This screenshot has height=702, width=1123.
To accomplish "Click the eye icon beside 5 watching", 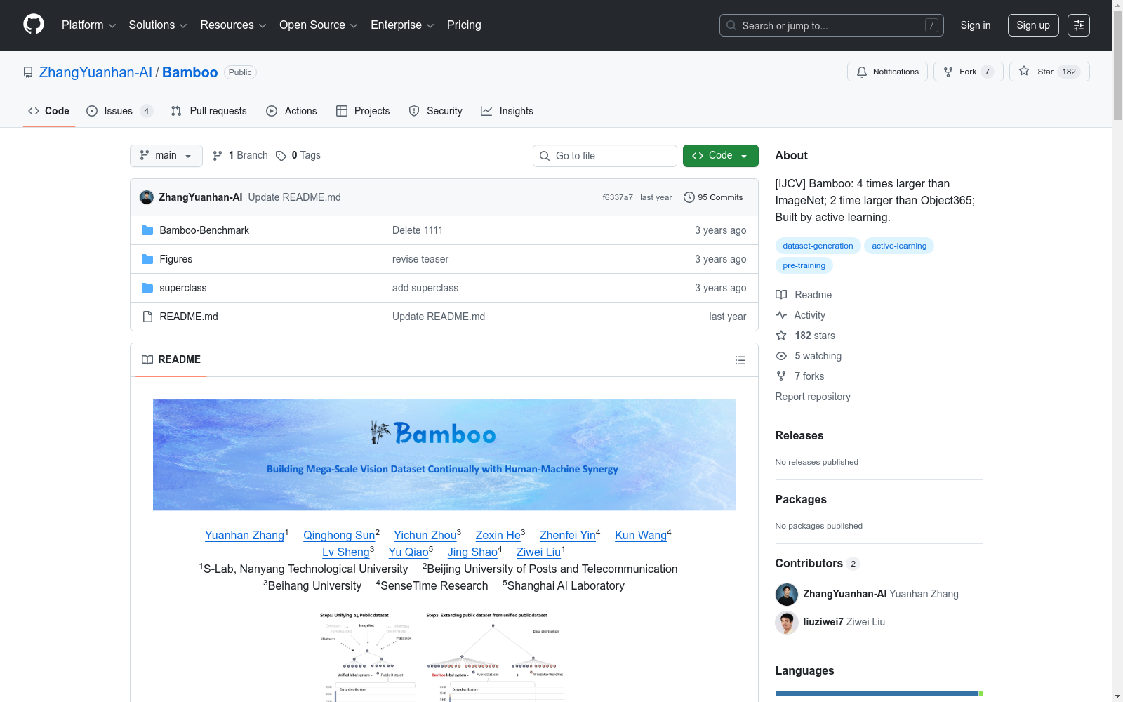I will (781, 356).
